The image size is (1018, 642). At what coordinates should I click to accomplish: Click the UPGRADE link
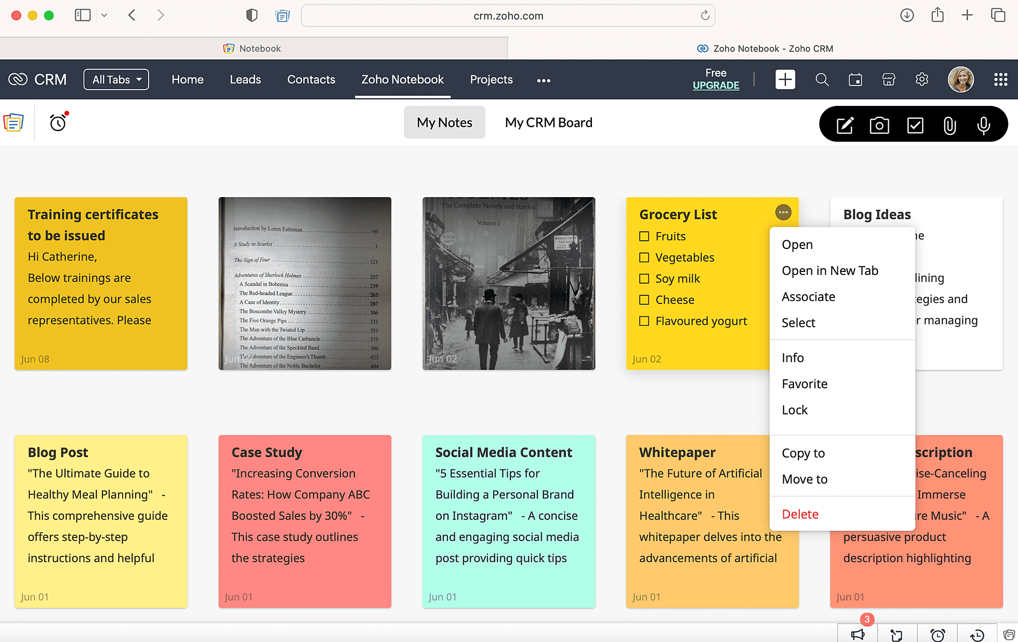(716, 86)
